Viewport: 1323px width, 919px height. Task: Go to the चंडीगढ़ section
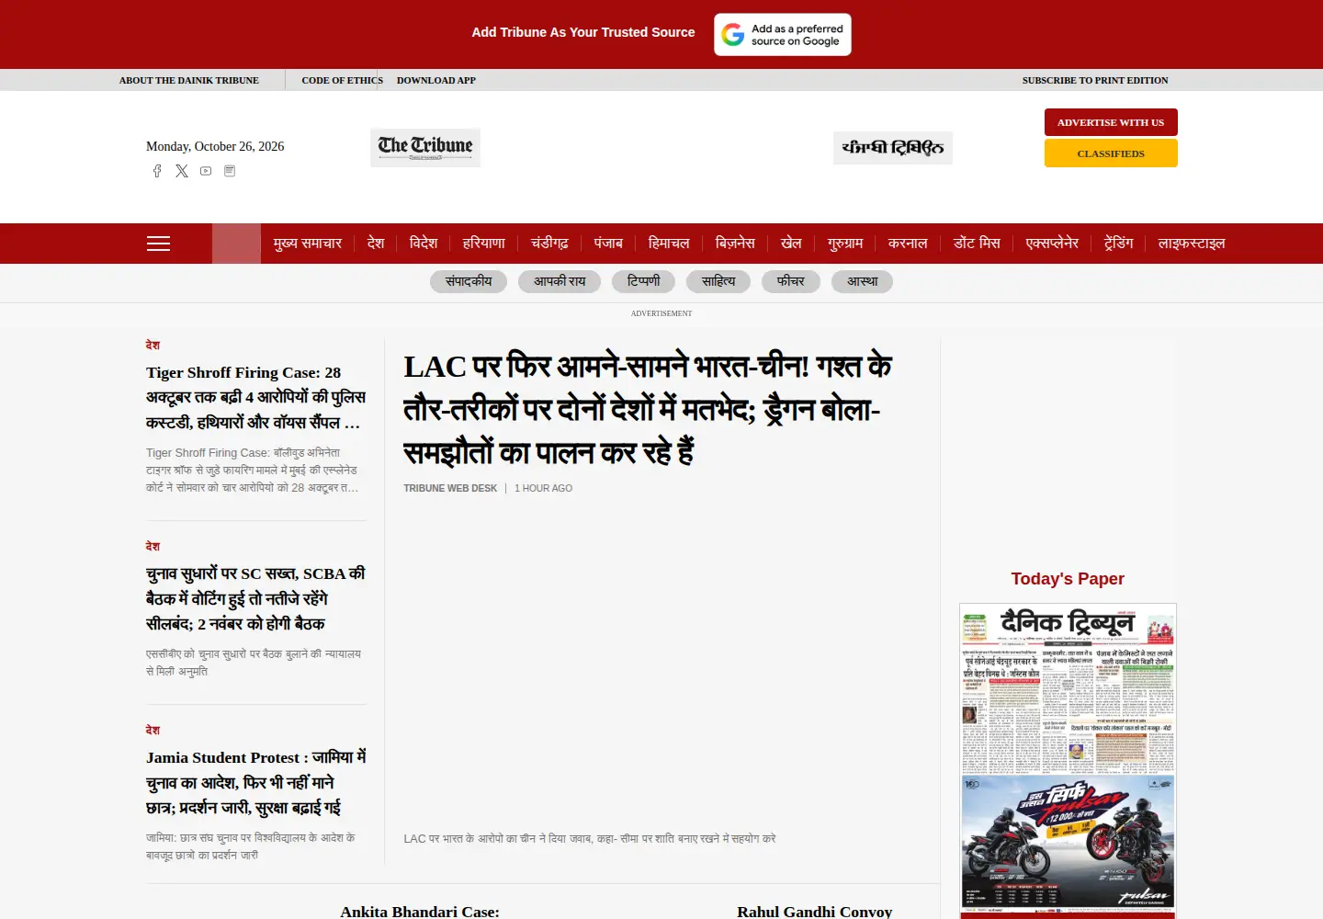pyautogui.click(x=549, y=244)
